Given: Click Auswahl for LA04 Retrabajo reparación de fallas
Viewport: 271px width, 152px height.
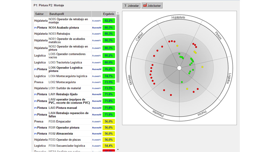Looking at the screenshot, I should pyautogui.click(x=97, y=115).
